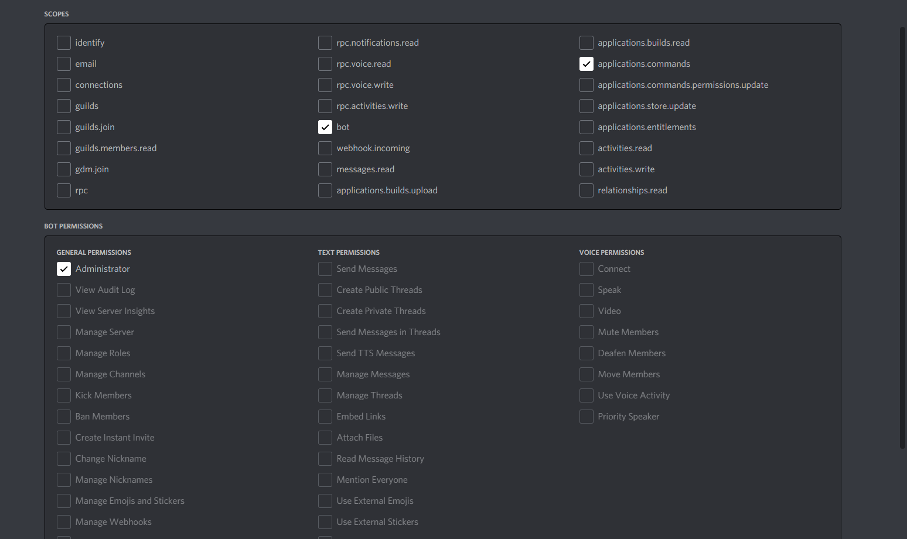The height and width of the screenshot is (539, 907).
Task: Enable the relationships.read scope
Action: tap(586, 190)
